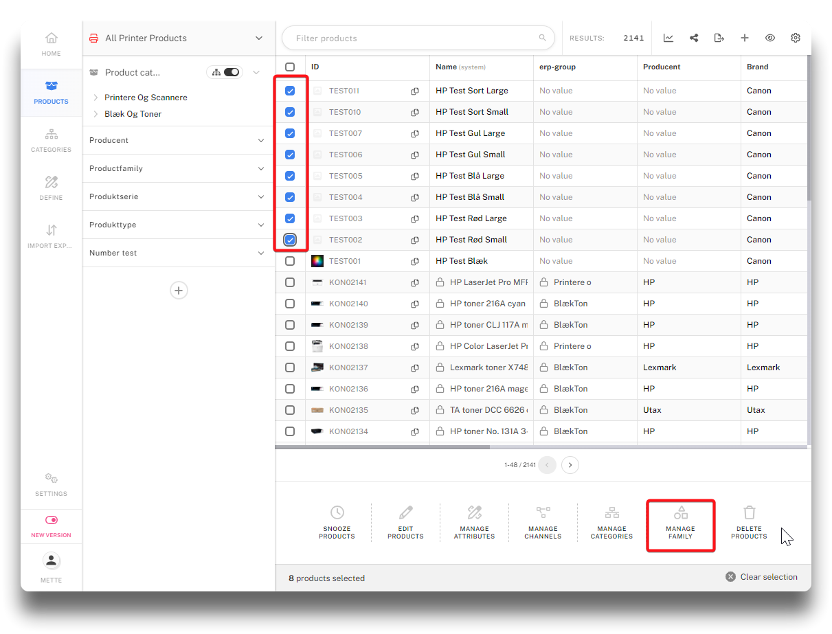Screen dimensions: 832x634
Task: Click the Delete Products trash icon
Action: [749, 512]
